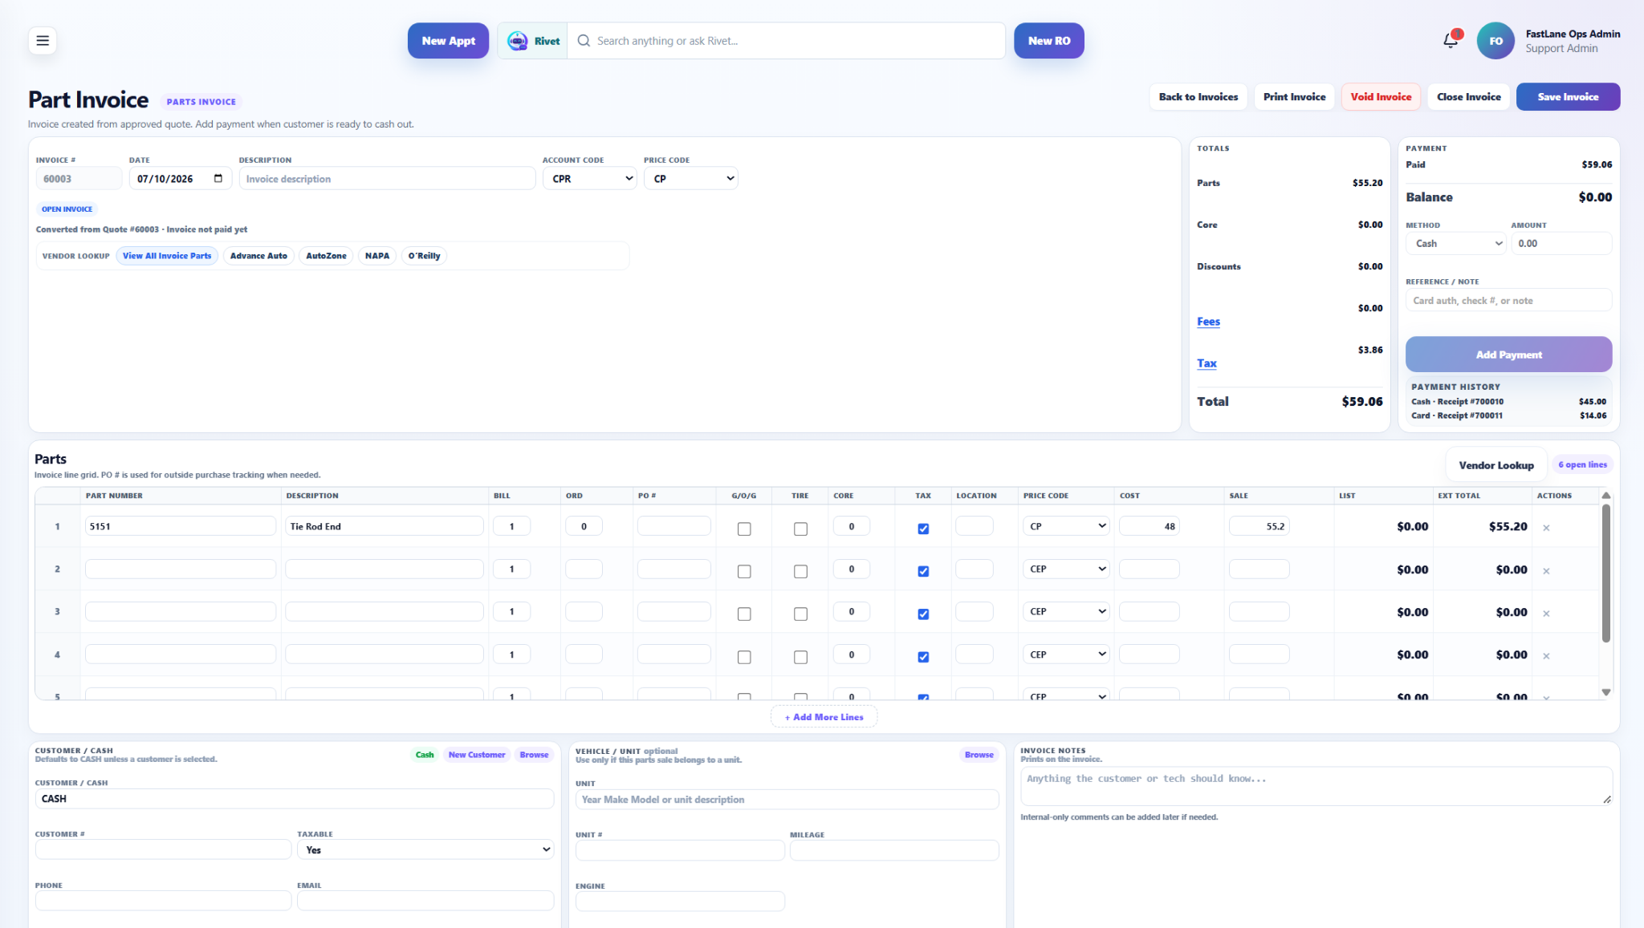Click parts grid scroll up arrow
Image resolution: width=1644 pixels, height=928 pixels.
coord(1606,496)
